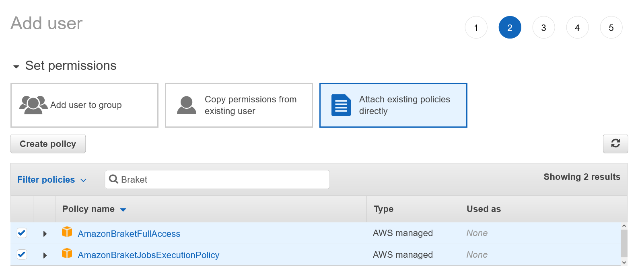Expand the AmazonBraketJobsExecutionPolicy row details
640x279 pixels.
tap(45, 255)
